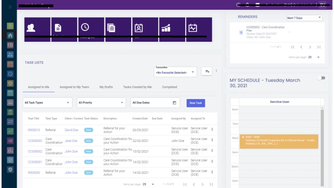Open the CC000003 task link
Image resolution: width=334 pixels, height=188 pixels.
click(35, 141)
